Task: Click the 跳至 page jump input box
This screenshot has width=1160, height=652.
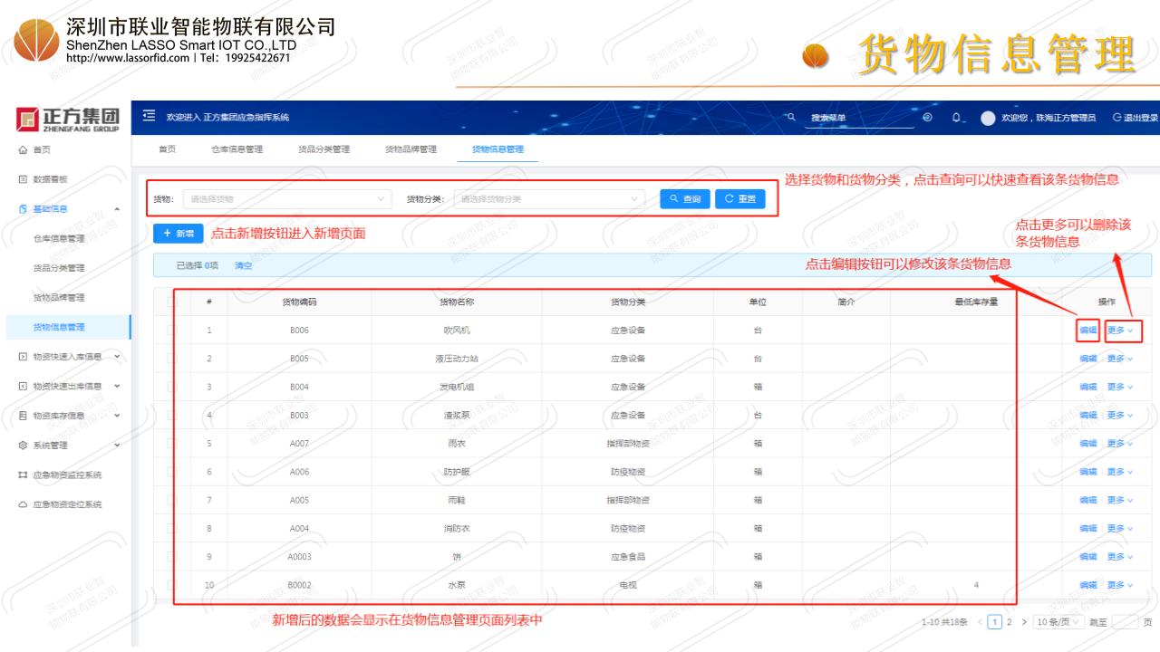Action: click(x=1125, y=622)
